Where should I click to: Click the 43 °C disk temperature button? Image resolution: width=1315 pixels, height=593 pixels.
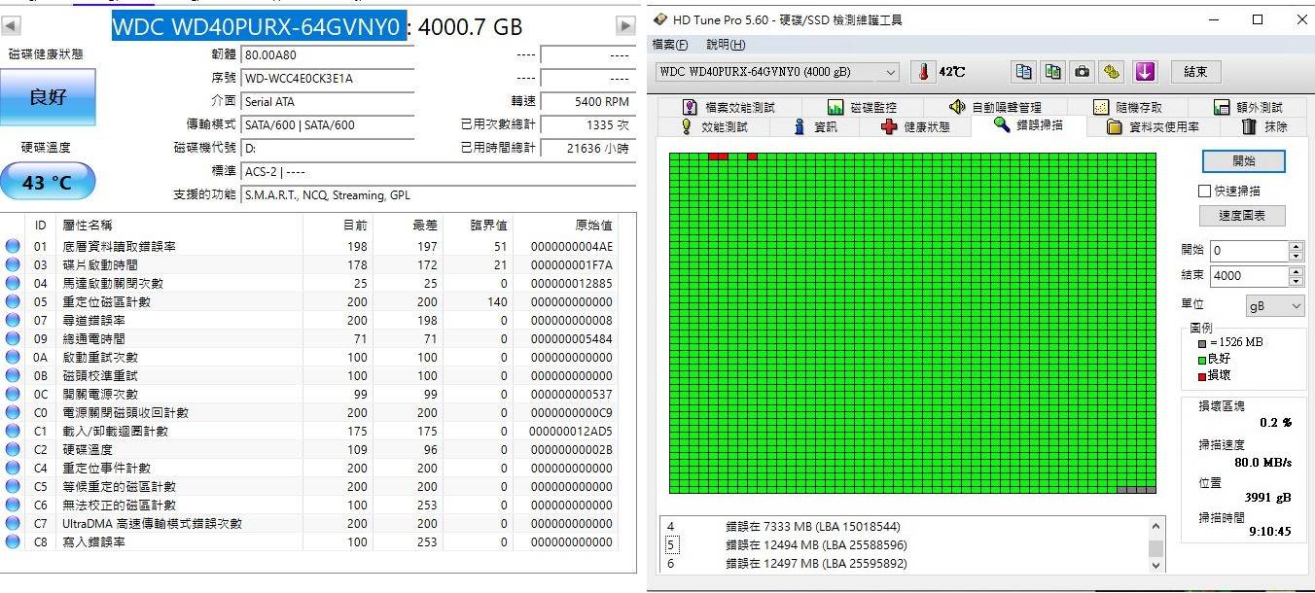[x=48, y=182]
